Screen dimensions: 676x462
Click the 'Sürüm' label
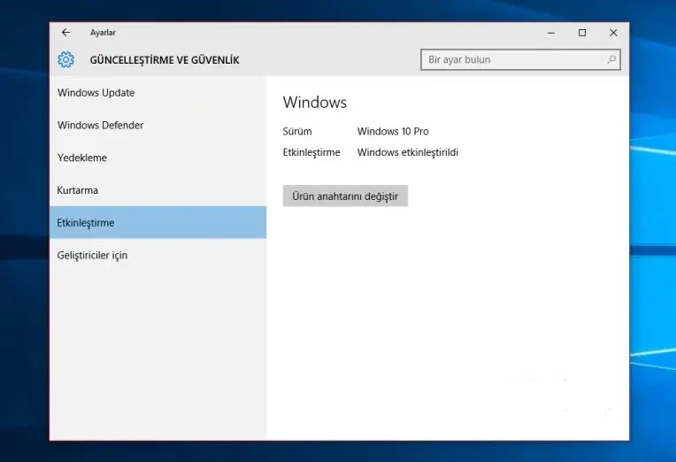297,131
